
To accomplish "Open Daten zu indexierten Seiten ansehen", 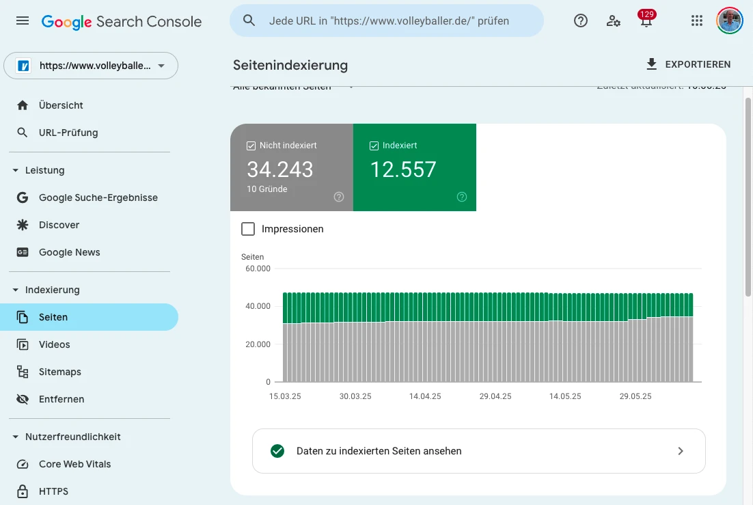I will 478,451.
